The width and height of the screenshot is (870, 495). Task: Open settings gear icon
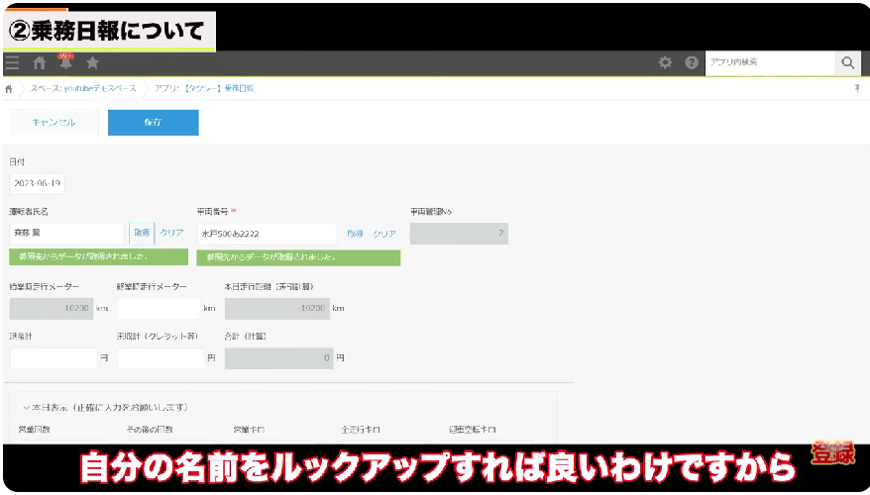coord(666,63)
